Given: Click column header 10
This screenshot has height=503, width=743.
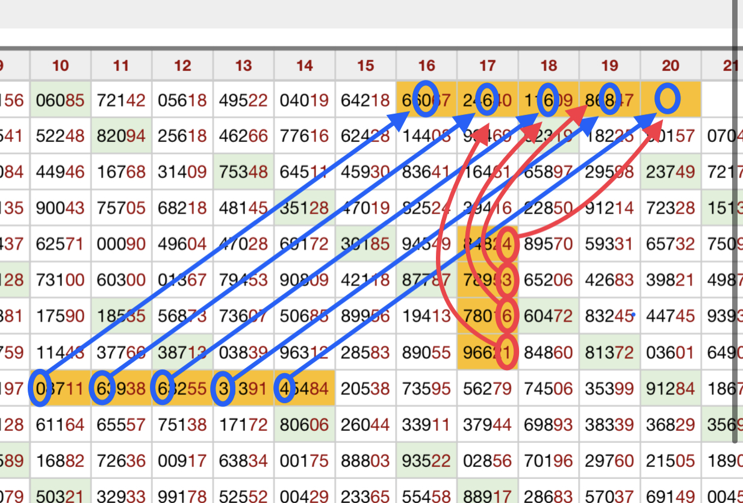Looking at the screenshot, I should pyautogui.click(x=60, y=66).
